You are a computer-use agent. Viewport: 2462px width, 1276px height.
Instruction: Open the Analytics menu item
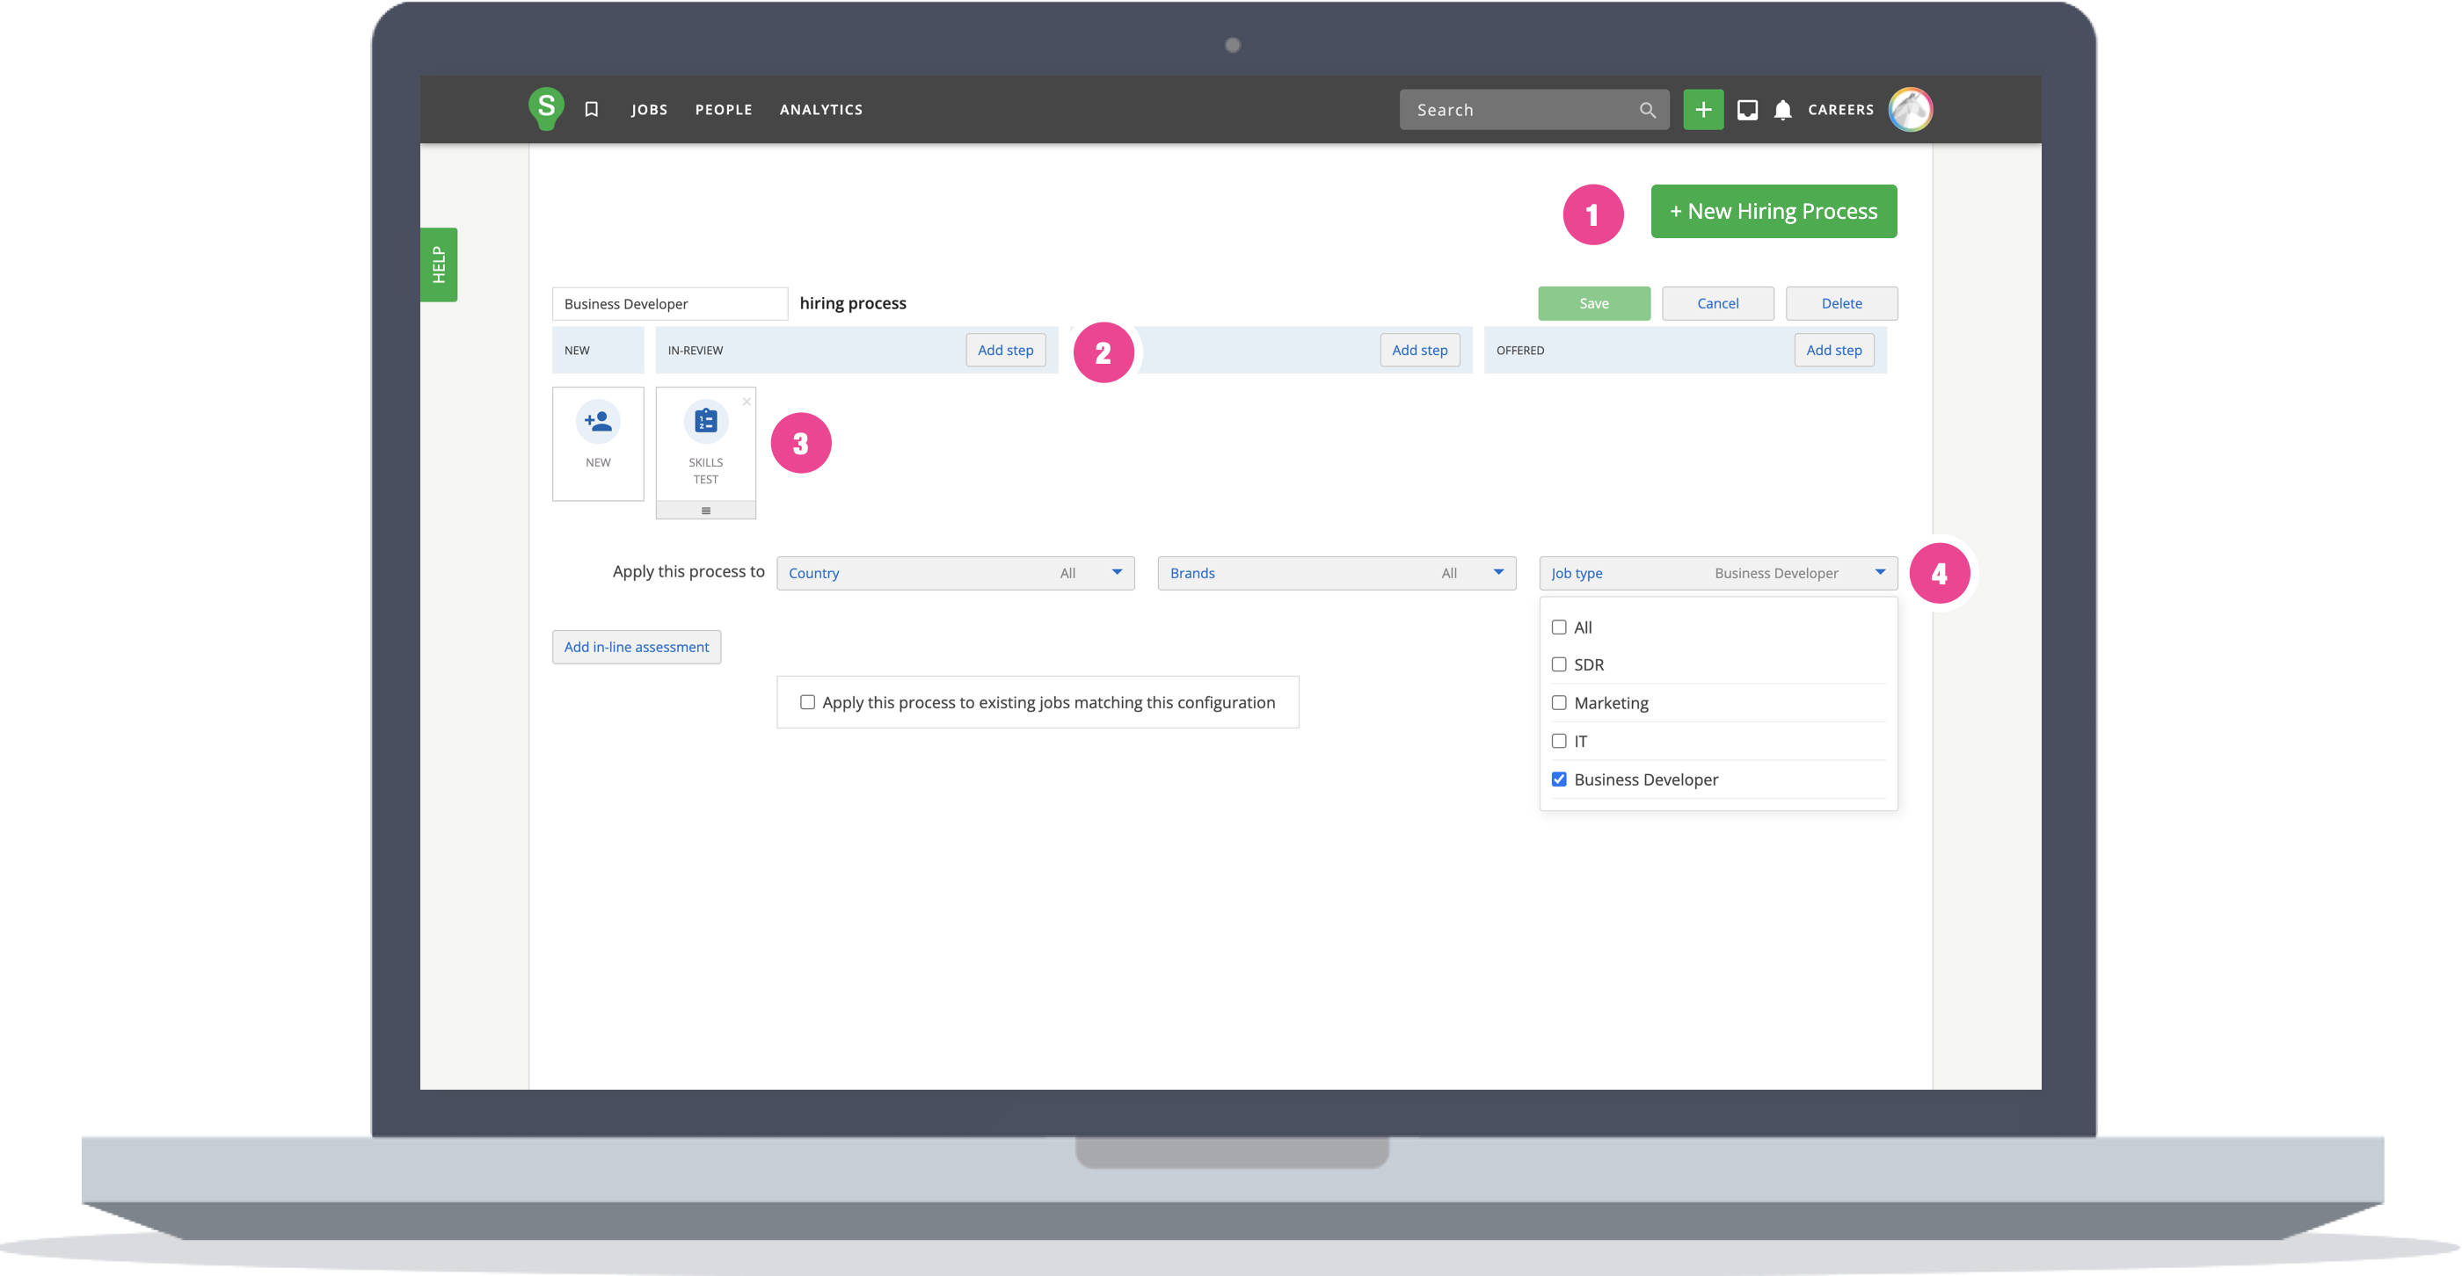point(821,110)
